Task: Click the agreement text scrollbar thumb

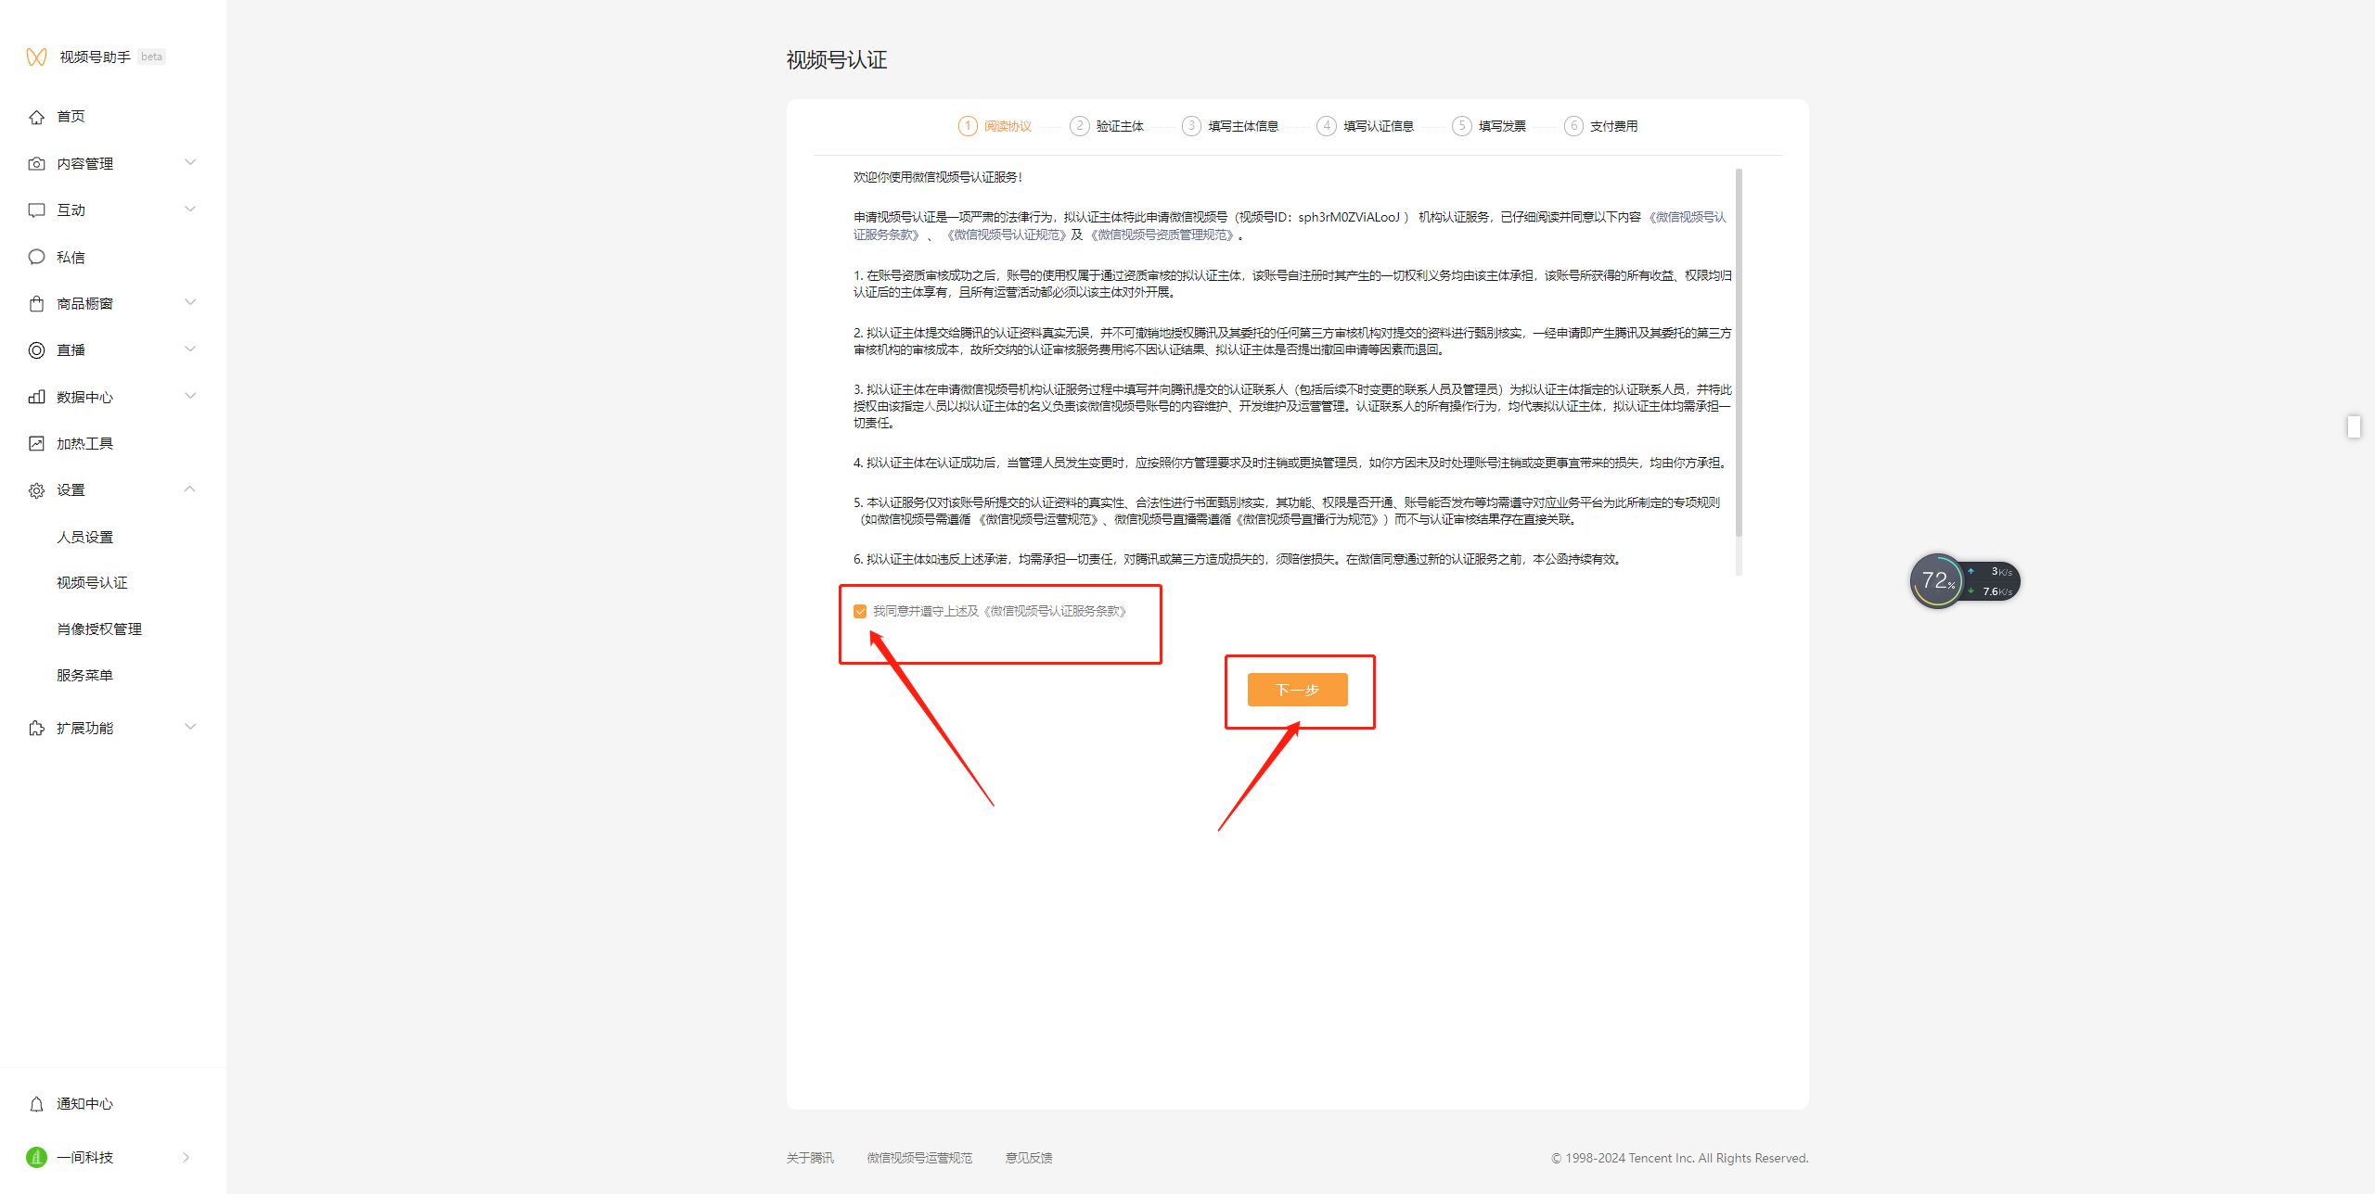Action: (1739, 352)
